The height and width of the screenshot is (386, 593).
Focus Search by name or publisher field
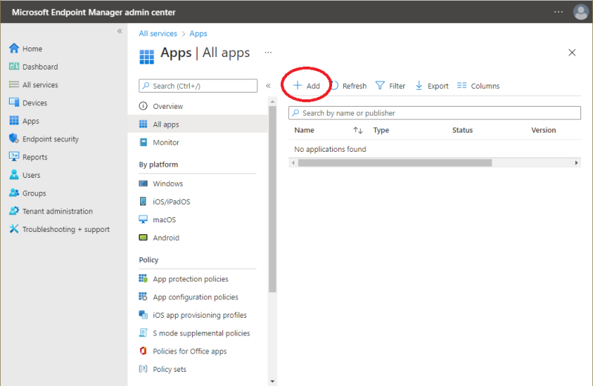[434, 113]
